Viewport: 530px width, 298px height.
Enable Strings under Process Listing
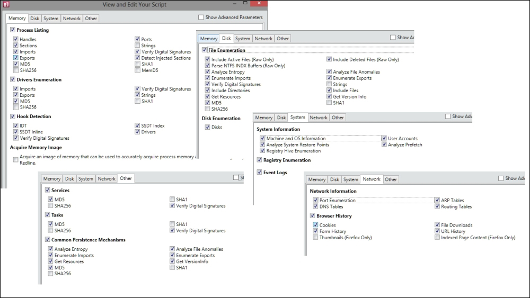pos(137,45)
